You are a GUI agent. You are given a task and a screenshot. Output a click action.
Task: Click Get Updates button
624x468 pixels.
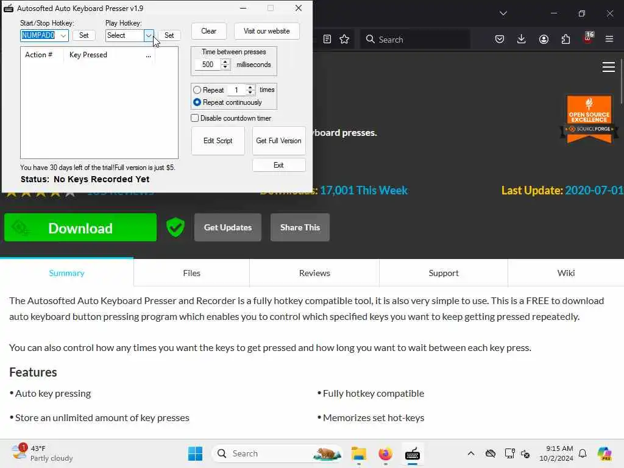228,227
